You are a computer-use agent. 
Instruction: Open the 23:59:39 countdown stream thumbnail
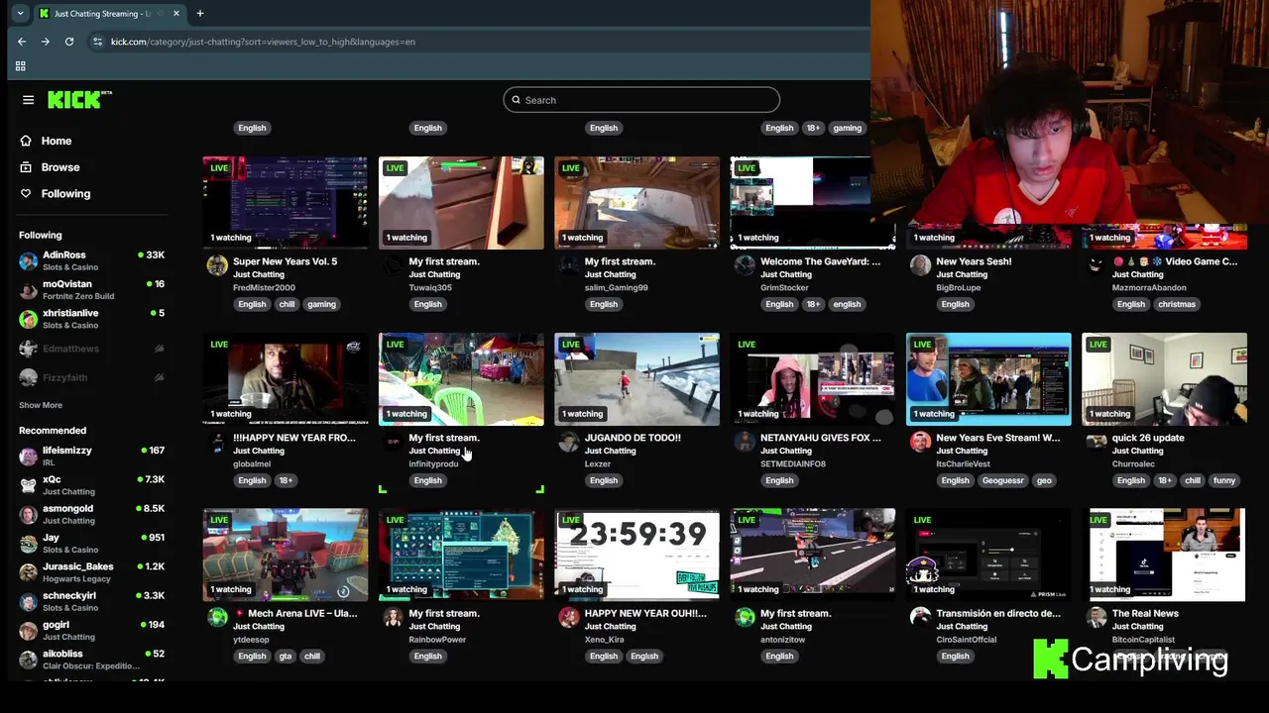point(636,555)
